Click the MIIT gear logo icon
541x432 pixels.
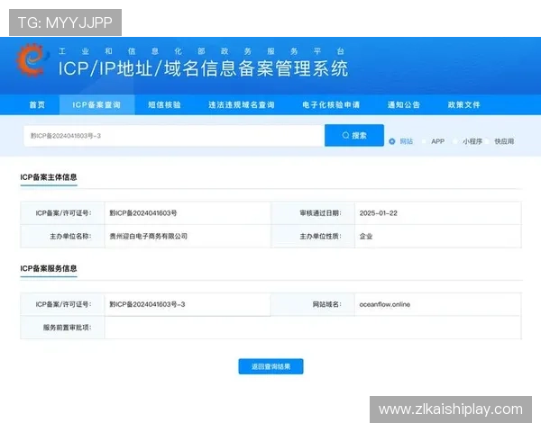(x=31, y=60)
